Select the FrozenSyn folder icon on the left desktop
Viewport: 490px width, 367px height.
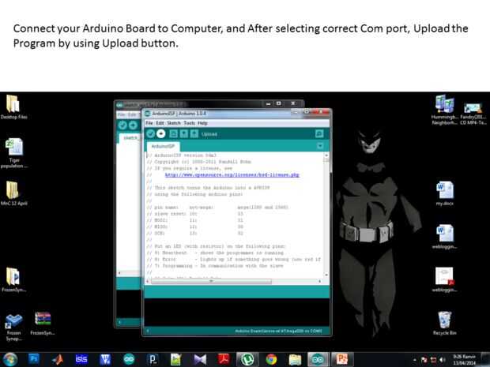pos(13,280)
